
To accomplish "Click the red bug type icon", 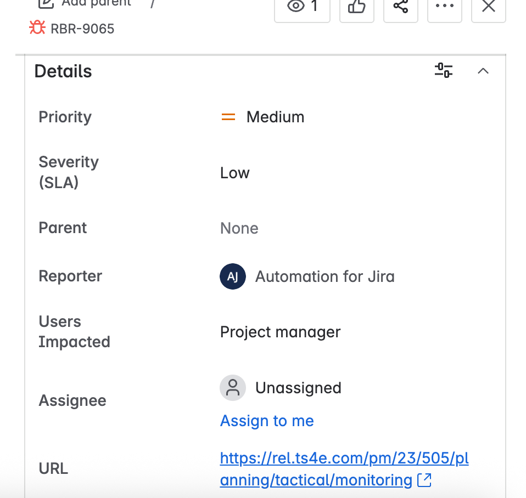I will coord(36,26).
